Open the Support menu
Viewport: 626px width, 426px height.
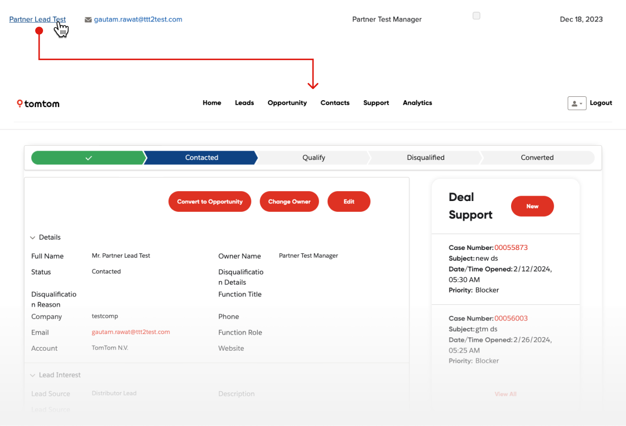[x=376, y=103]
